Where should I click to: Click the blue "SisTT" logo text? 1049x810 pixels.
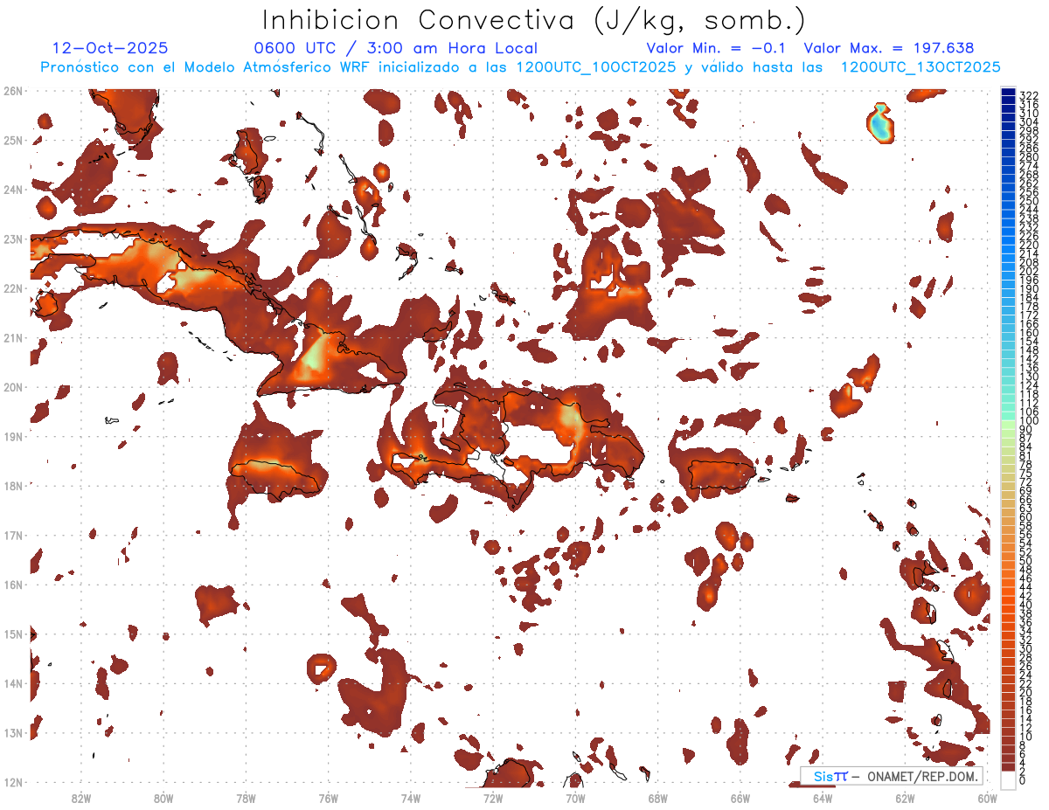pos(830,777)
